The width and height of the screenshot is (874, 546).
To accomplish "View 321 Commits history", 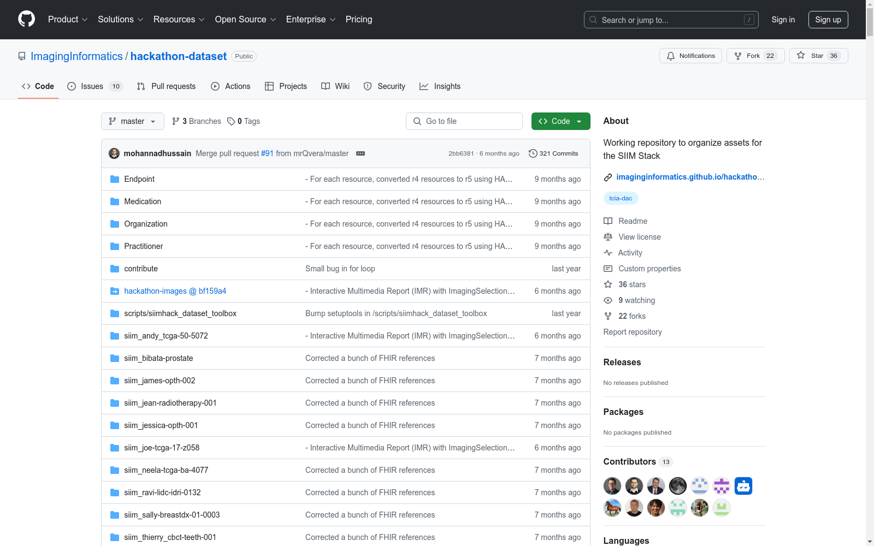I will pyautogui.click(x=553, y=153).
